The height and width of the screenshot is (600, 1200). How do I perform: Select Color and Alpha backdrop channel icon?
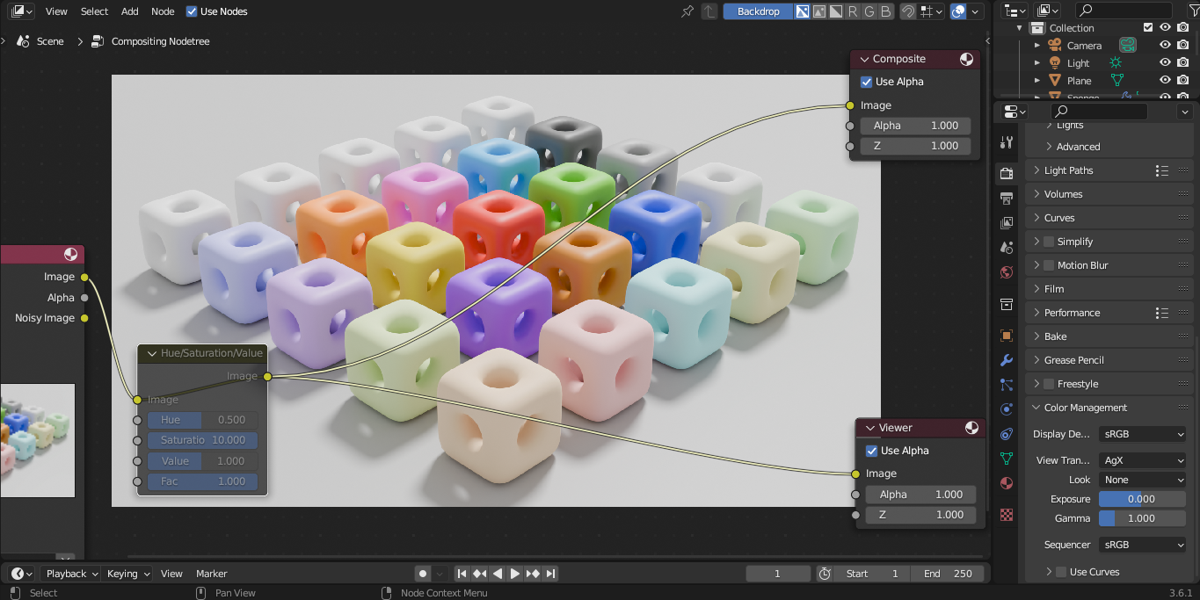click(802, 11)
